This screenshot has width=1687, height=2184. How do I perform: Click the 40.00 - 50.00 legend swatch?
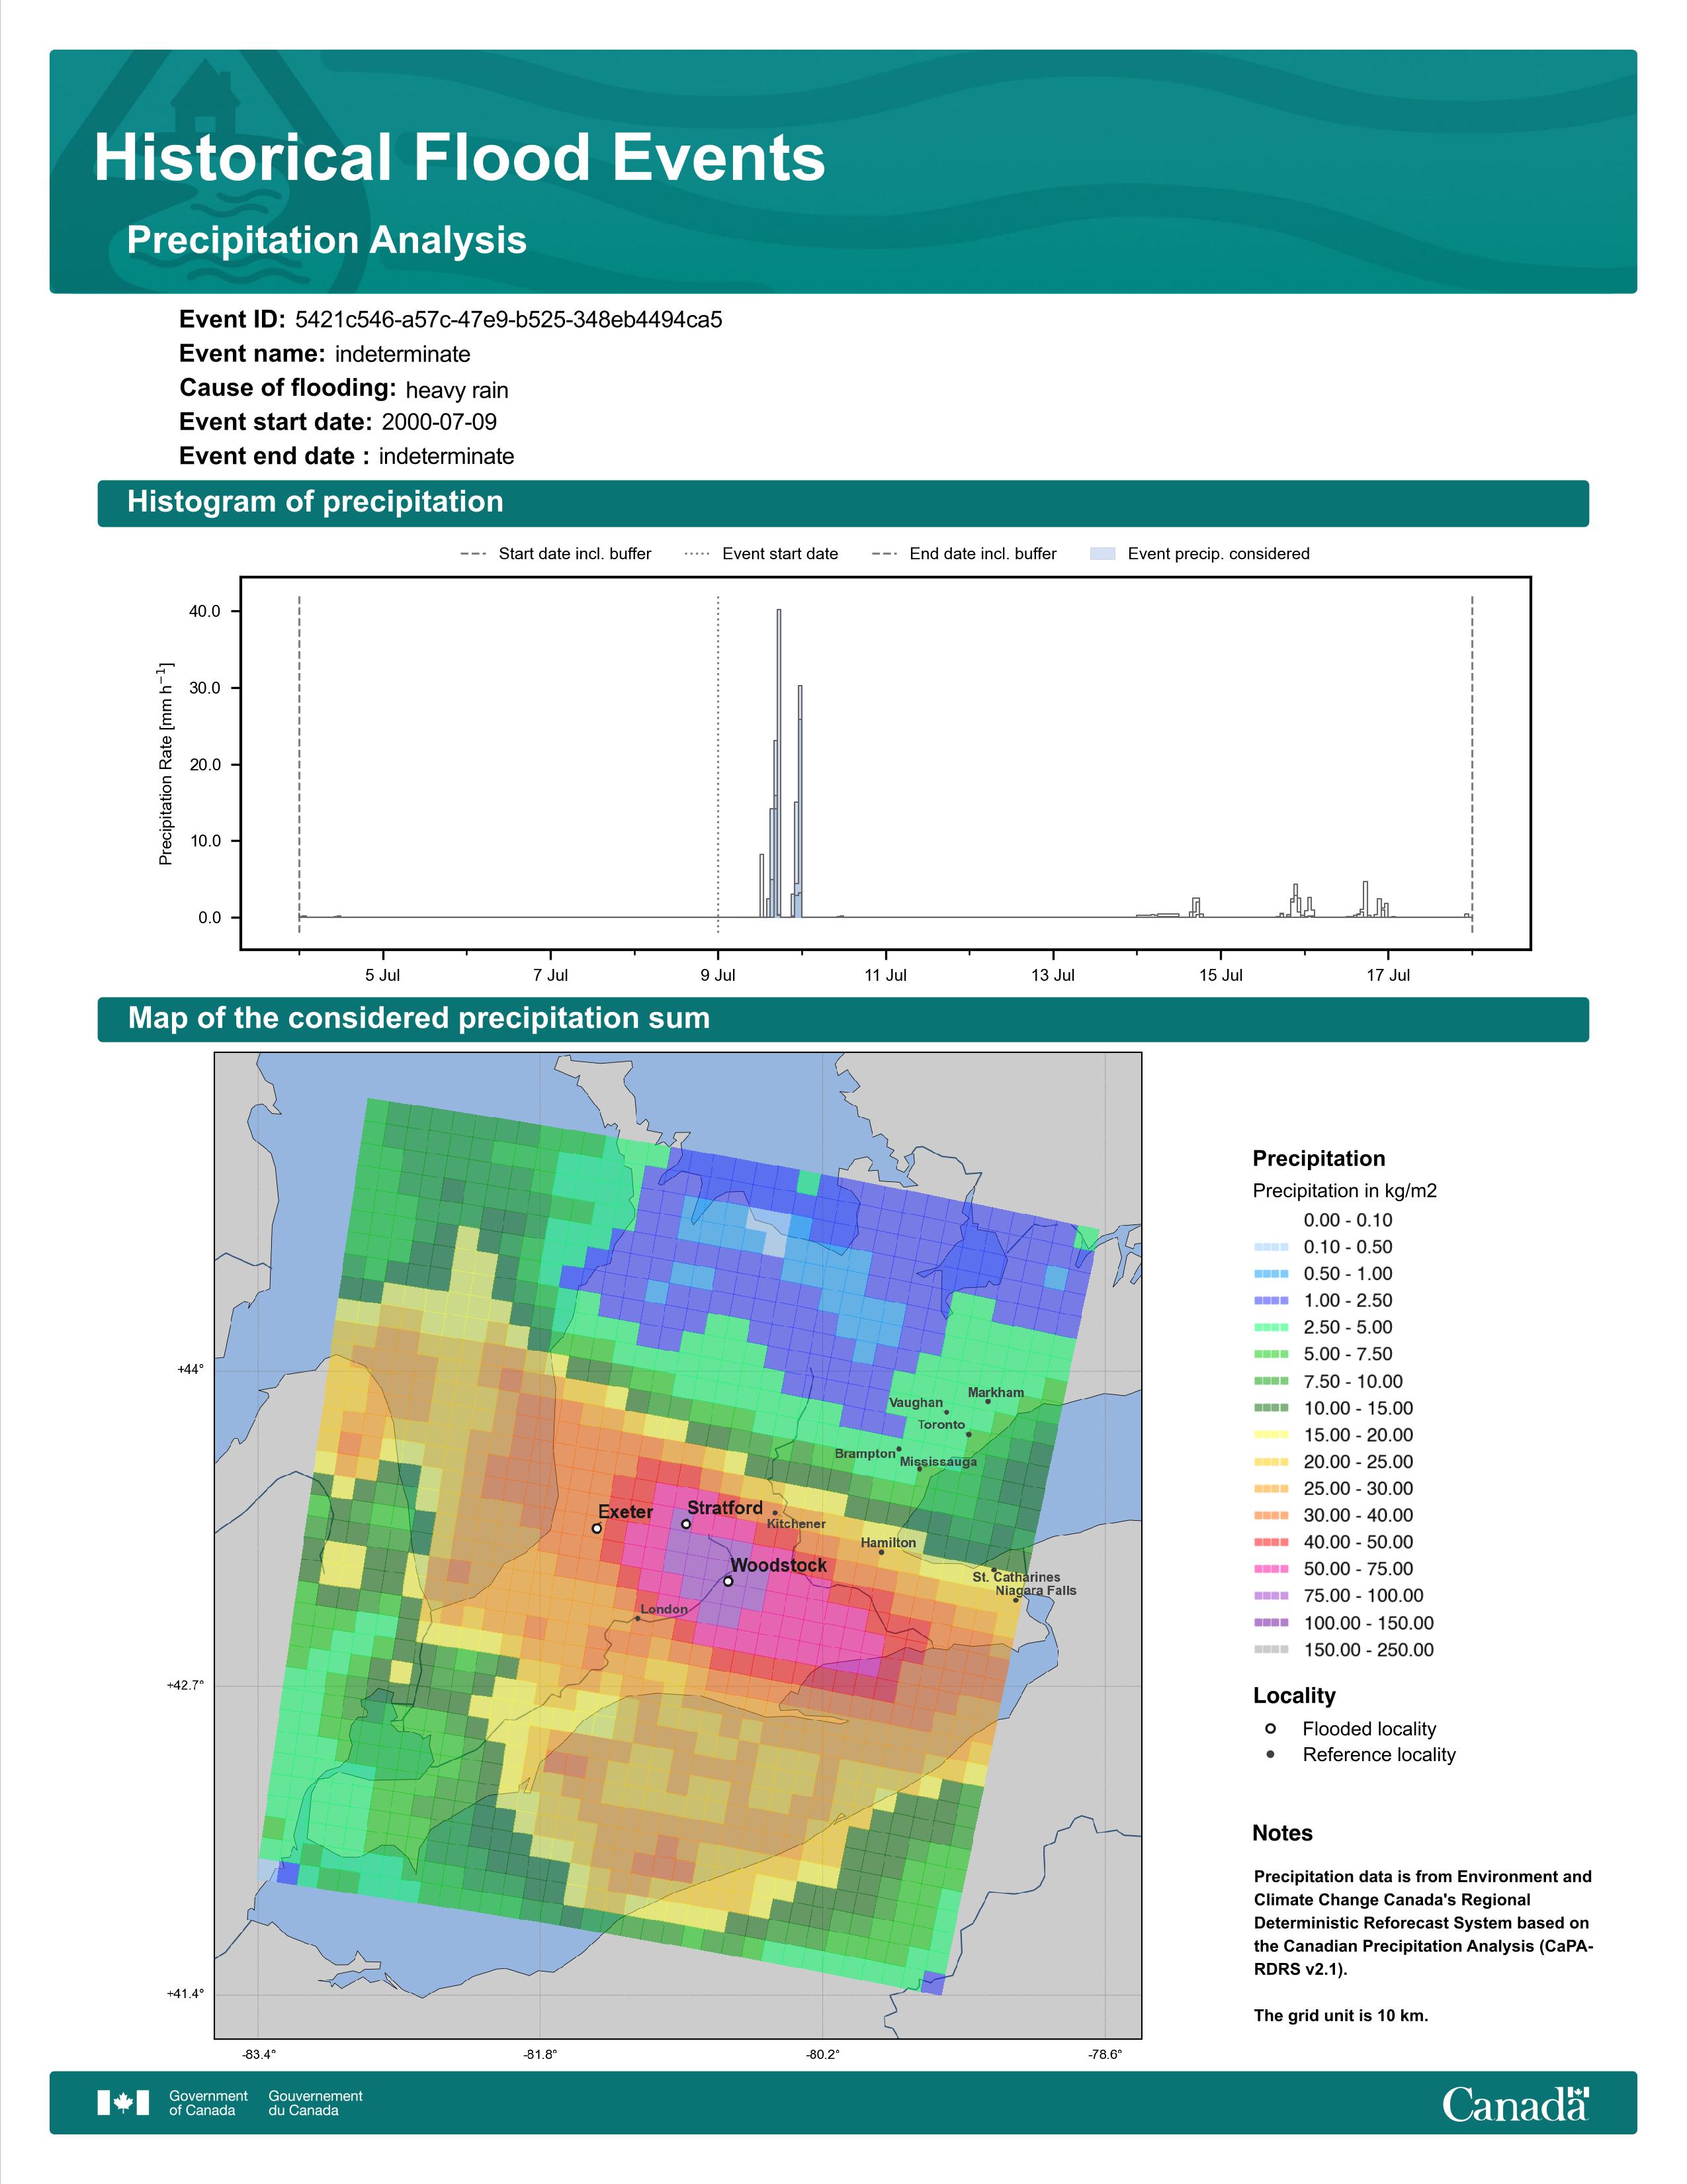pos(1270,1542)
